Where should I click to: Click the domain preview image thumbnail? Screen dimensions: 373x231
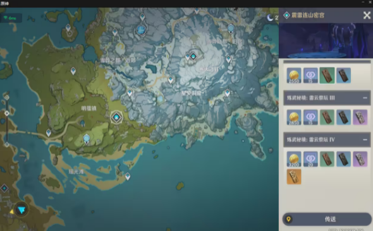pos(326,40)
